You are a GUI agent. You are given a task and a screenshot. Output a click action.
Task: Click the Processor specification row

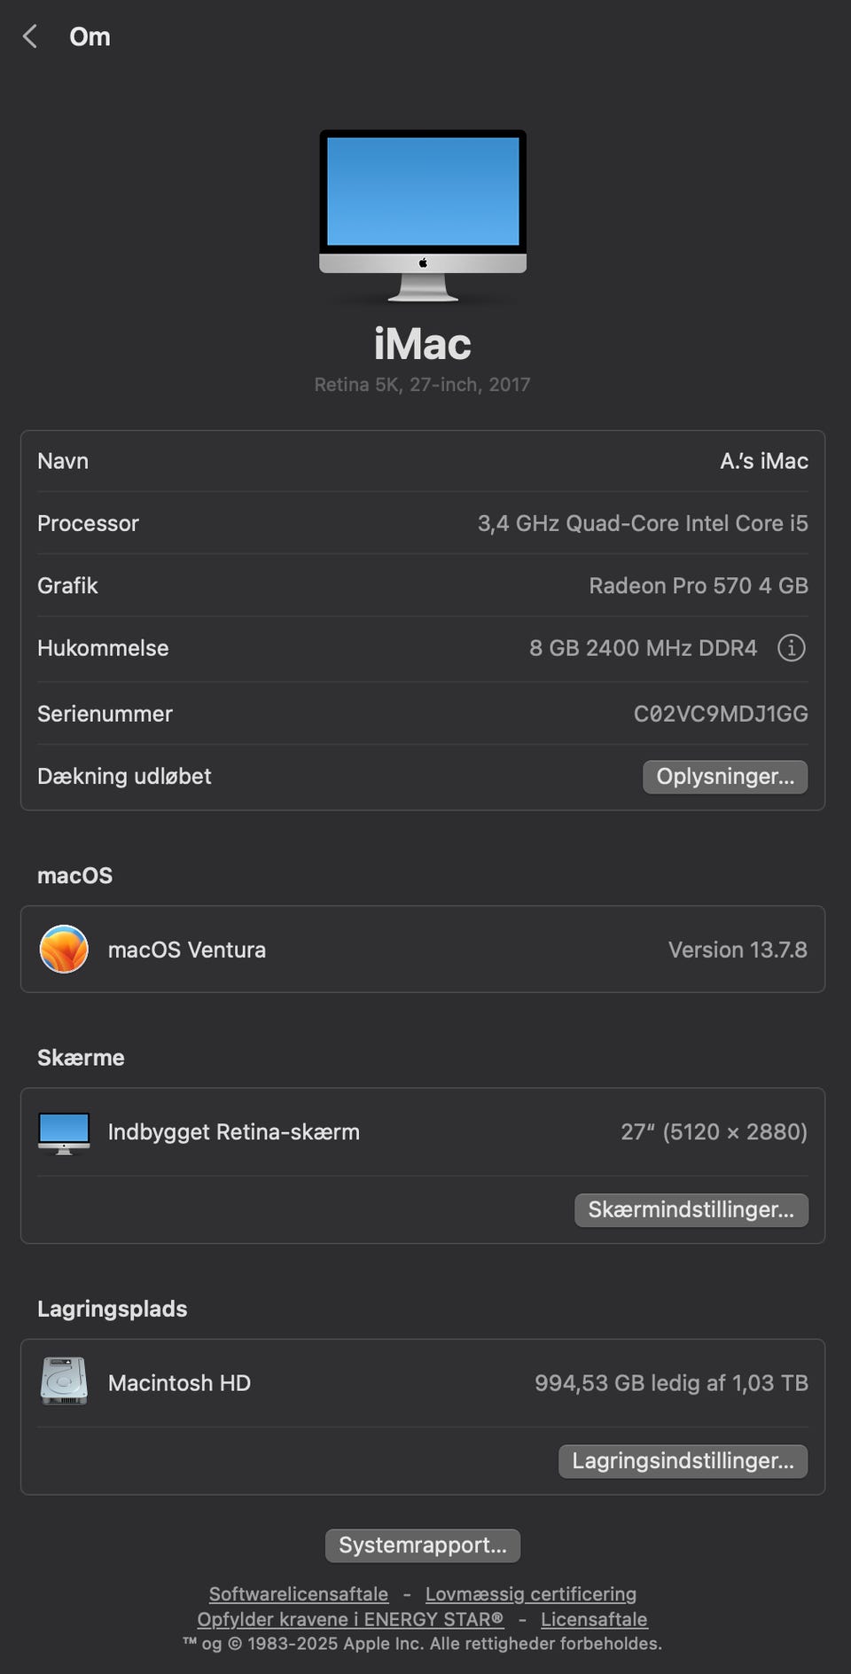pos(423,523)
